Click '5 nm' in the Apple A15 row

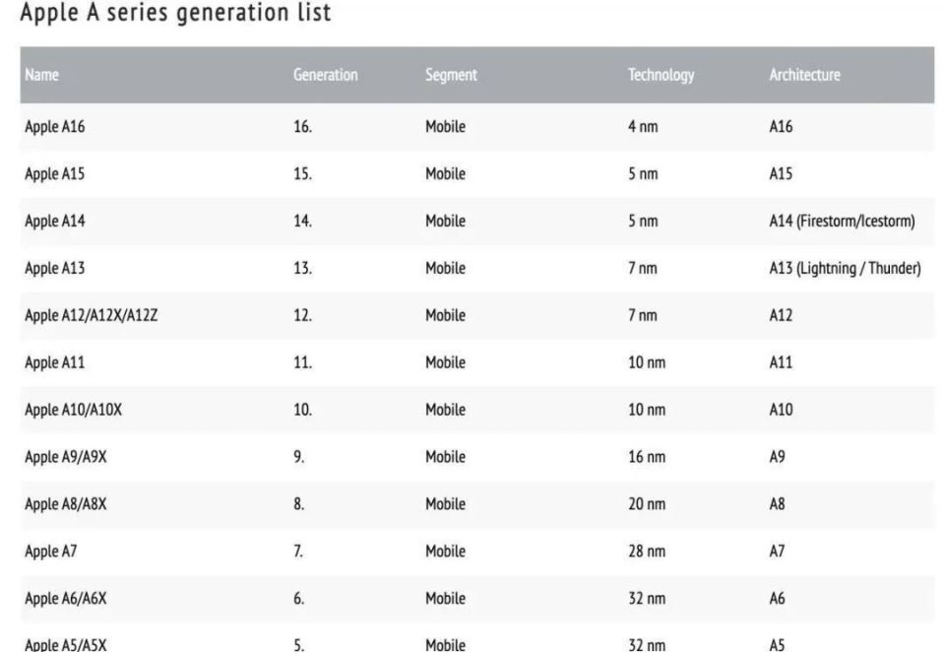click(x=643, y=173)
